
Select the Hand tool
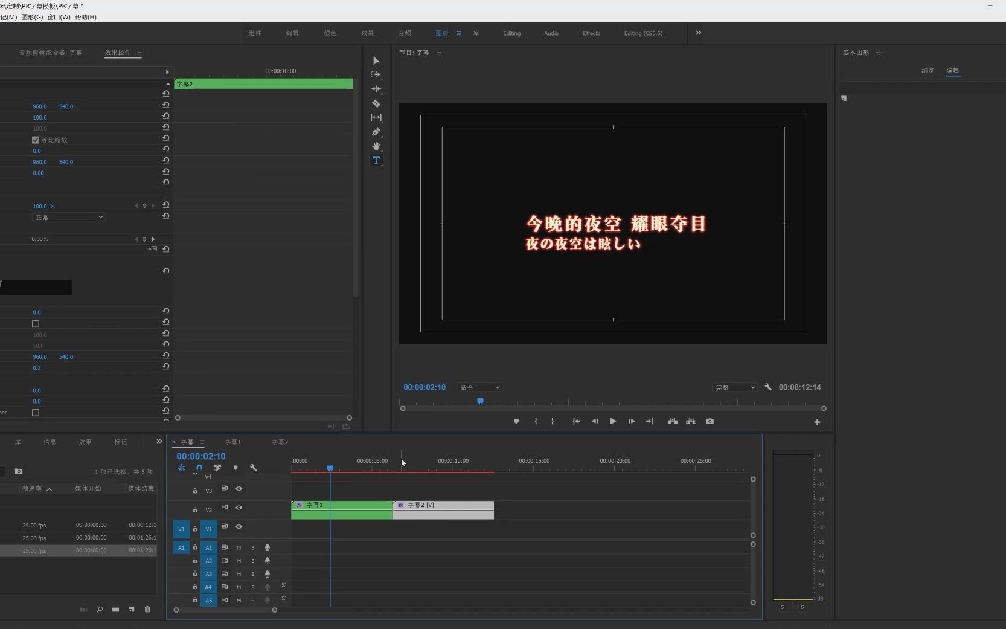click(376, 146)
